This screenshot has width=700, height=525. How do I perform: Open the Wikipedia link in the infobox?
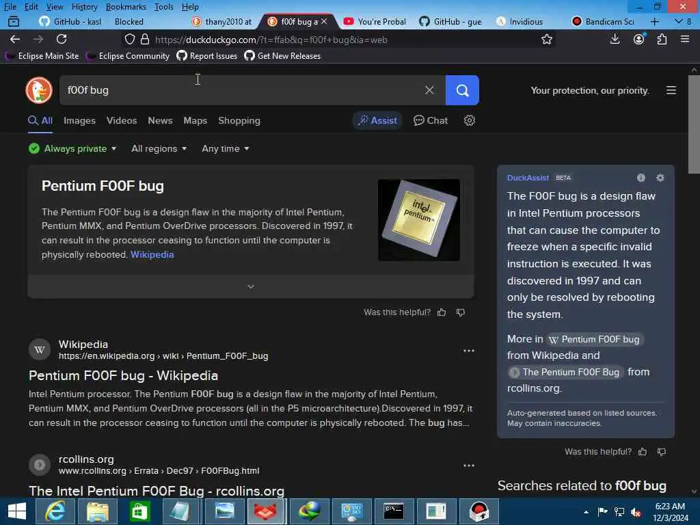(152, 254)
